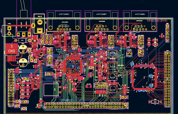Select the long two-row bottom pin header

pyautogui.click(x=86, y=106)
